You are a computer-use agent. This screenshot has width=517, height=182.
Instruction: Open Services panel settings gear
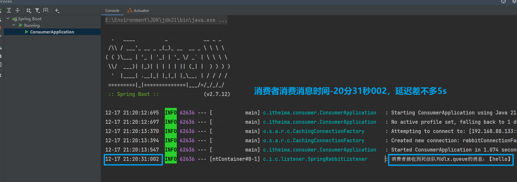coord(514,2)
